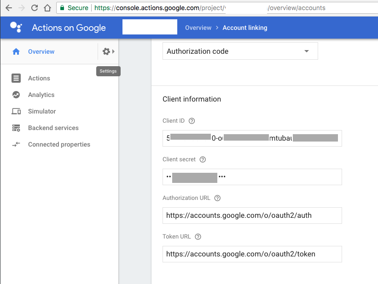Click the Authorization URL input field
This screenshot has width=378, height=284.
pos(252,215)
